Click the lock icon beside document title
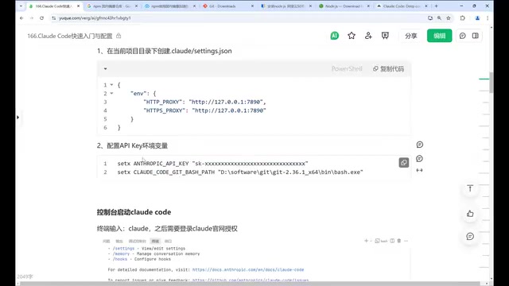Viewport: 509px width, 286px height. pyautogui.click(x=119, y=36)
